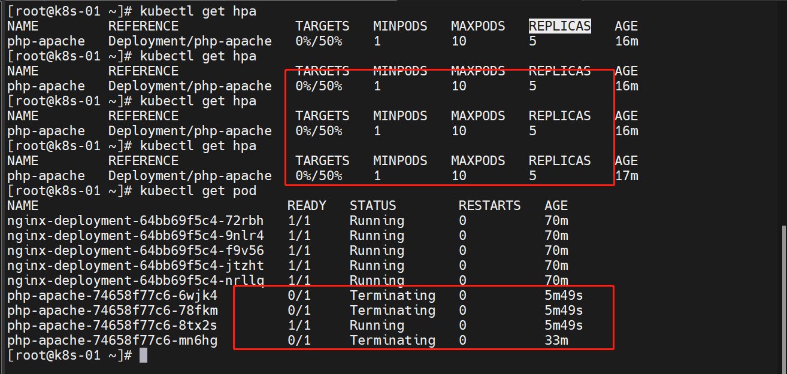
Task: Click the 33m age of pod mn6hg
Action: [556, 340]
